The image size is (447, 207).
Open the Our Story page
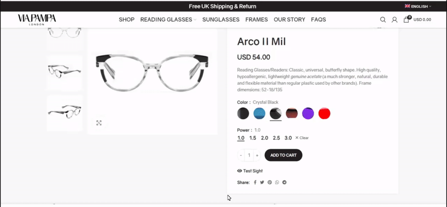coord(289,20)
